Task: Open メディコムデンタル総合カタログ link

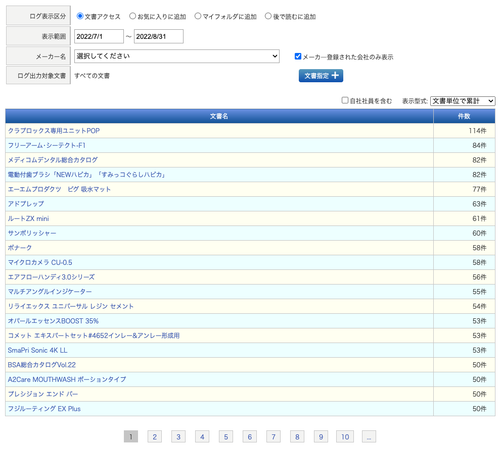Action: point(53,160)
